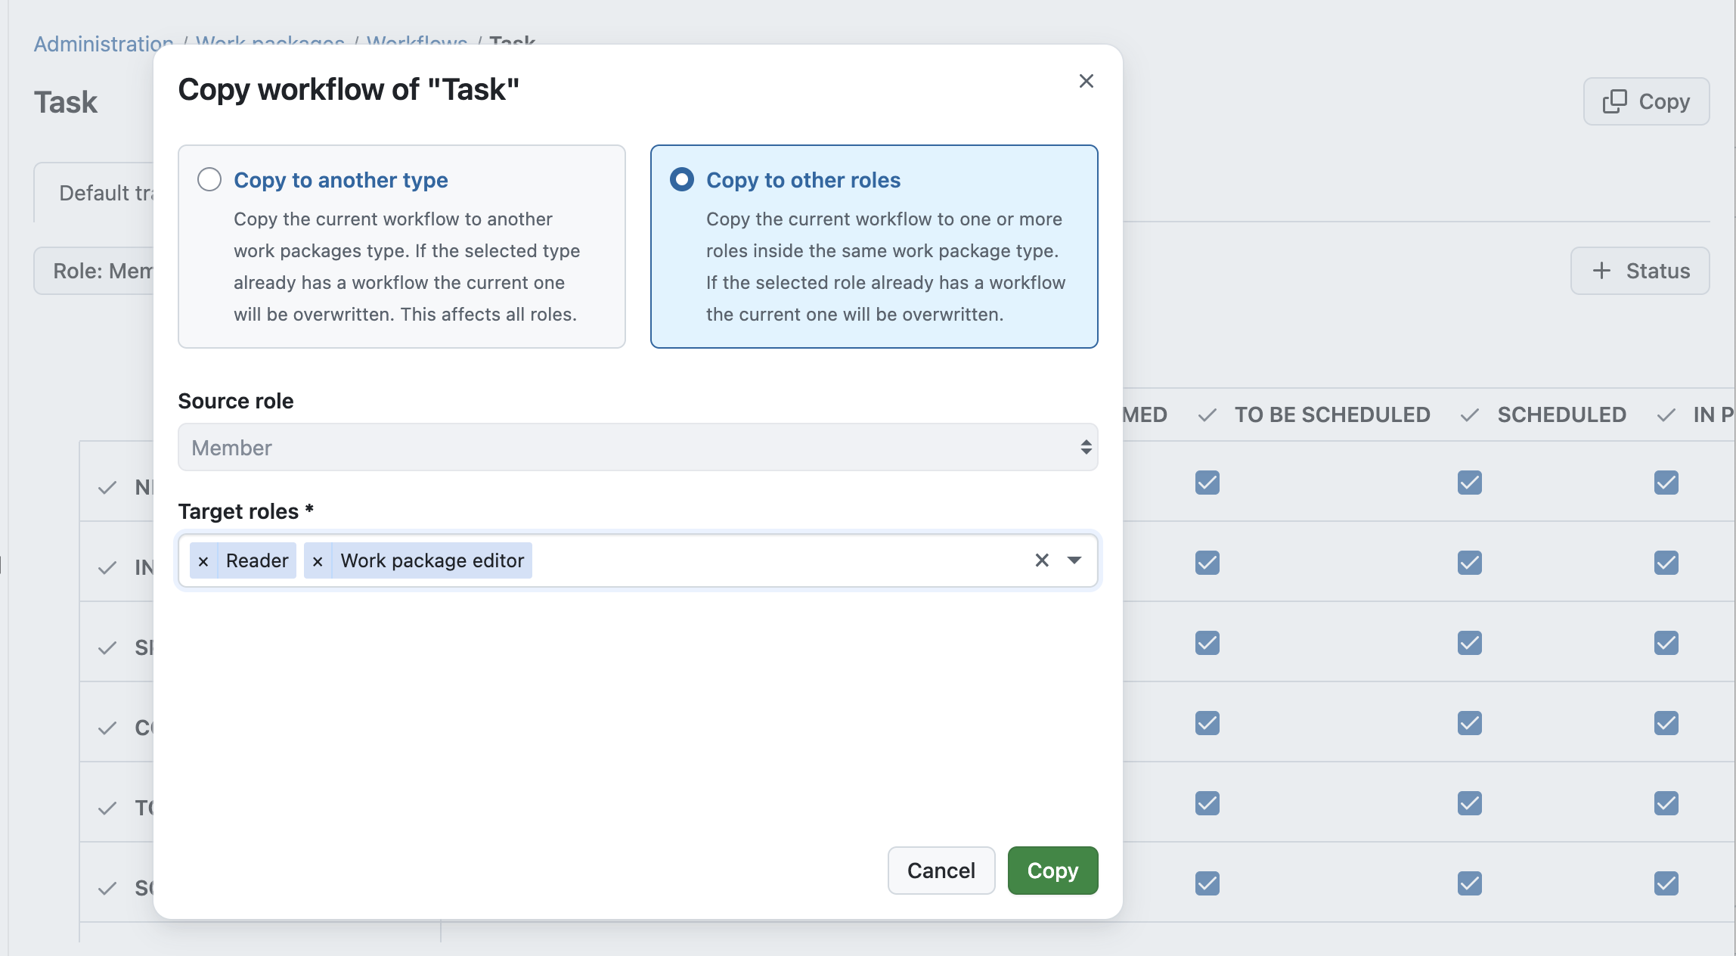Toggle all checkboxes in SC row
This screenshot has height=956, width=1736.
[x=107, y=888]
